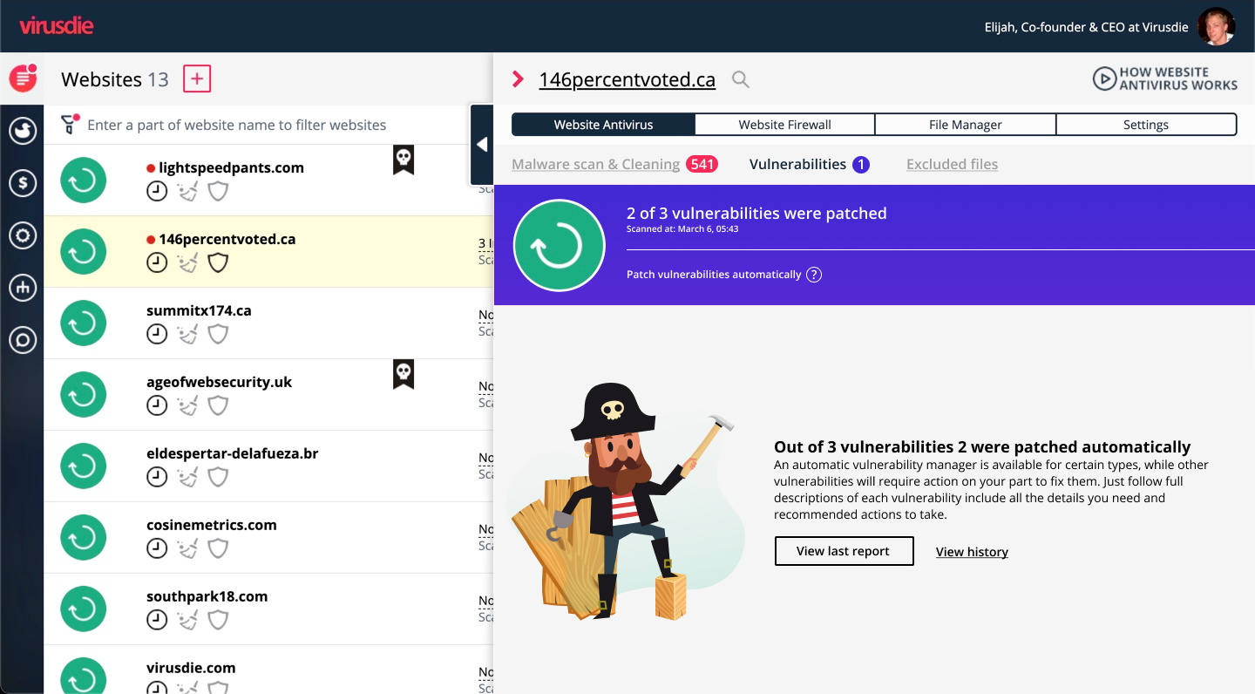Start rescan for eldespertar-delafueza.br green circle
This screenshot has width=1255, height=694.
point(83,466)
